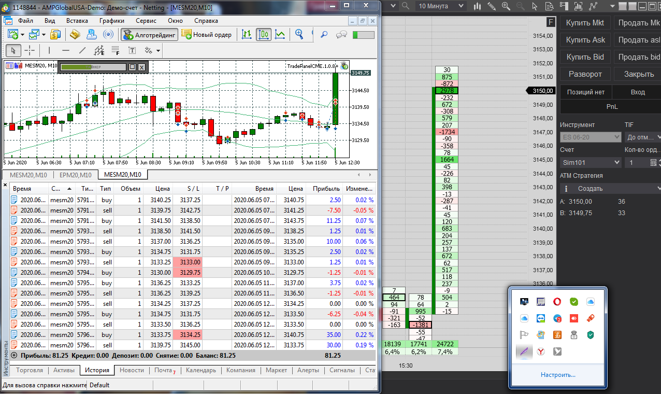The image size is (661, 394).
Task: Open the TIF dropdown
Action: (x=643, y=137)
